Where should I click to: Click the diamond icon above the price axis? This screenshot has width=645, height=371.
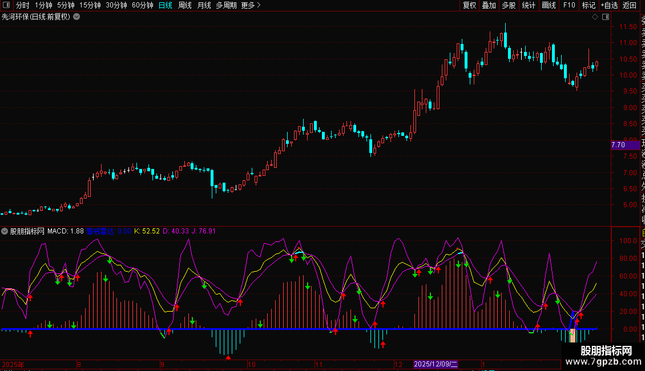point(595,17)
